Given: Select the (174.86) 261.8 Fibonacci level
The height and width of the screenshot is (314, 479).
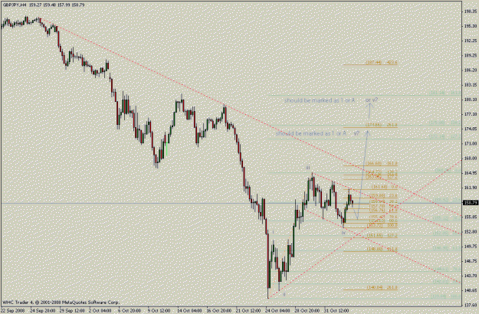Looking at the screenshot, I should pos(381,125).
